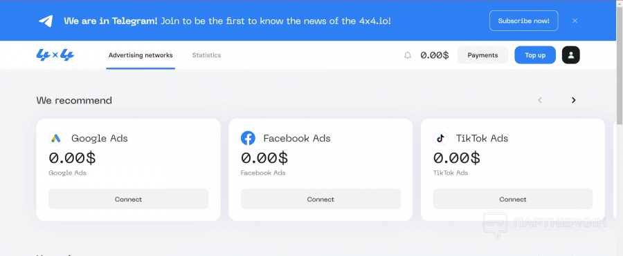Click the 4x4 logo

pyautogui.click(x=55, y=55)
